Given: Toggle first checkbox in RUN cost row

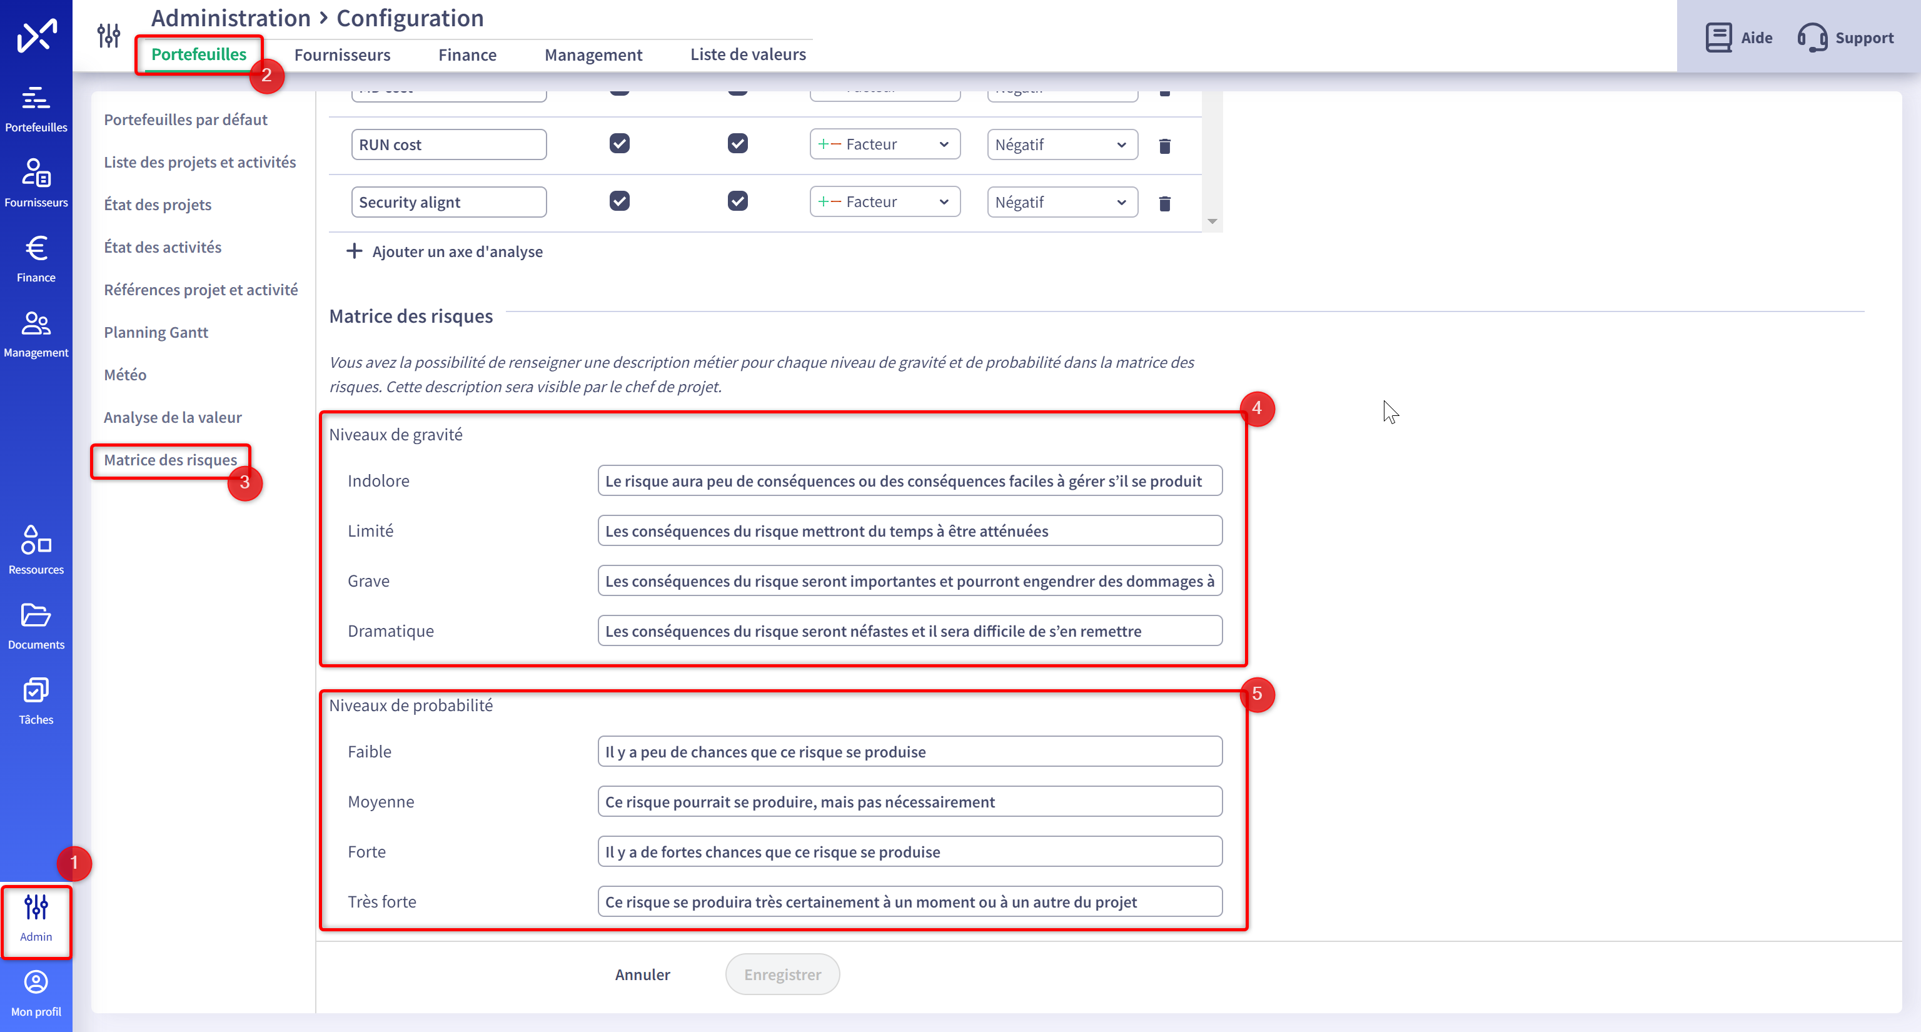Looking at the screenshot, I should point(620,143).
